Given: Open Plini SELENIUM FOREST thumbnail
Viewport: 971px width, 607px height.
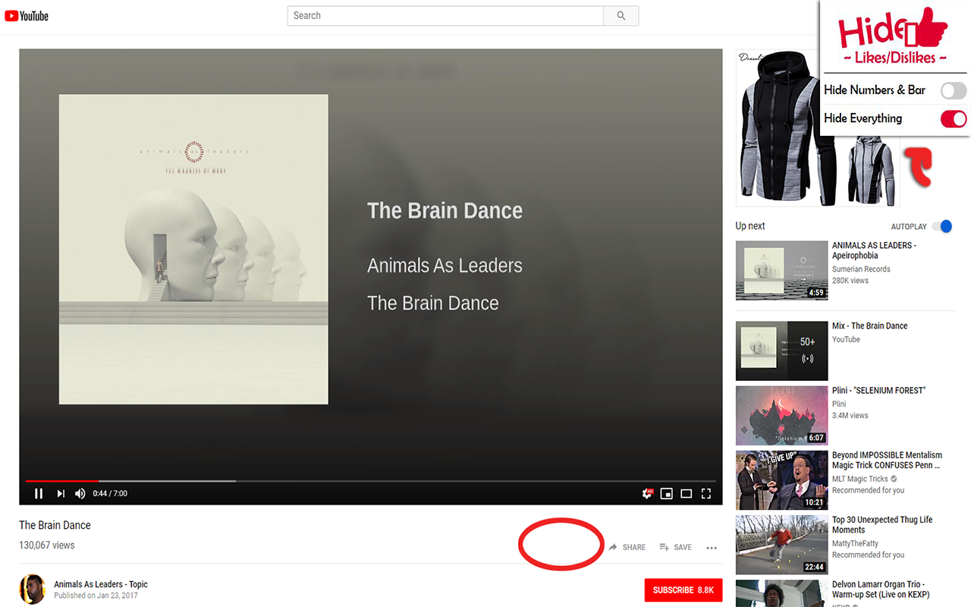Looking at the screenshot, I should [x=781, y=415].
